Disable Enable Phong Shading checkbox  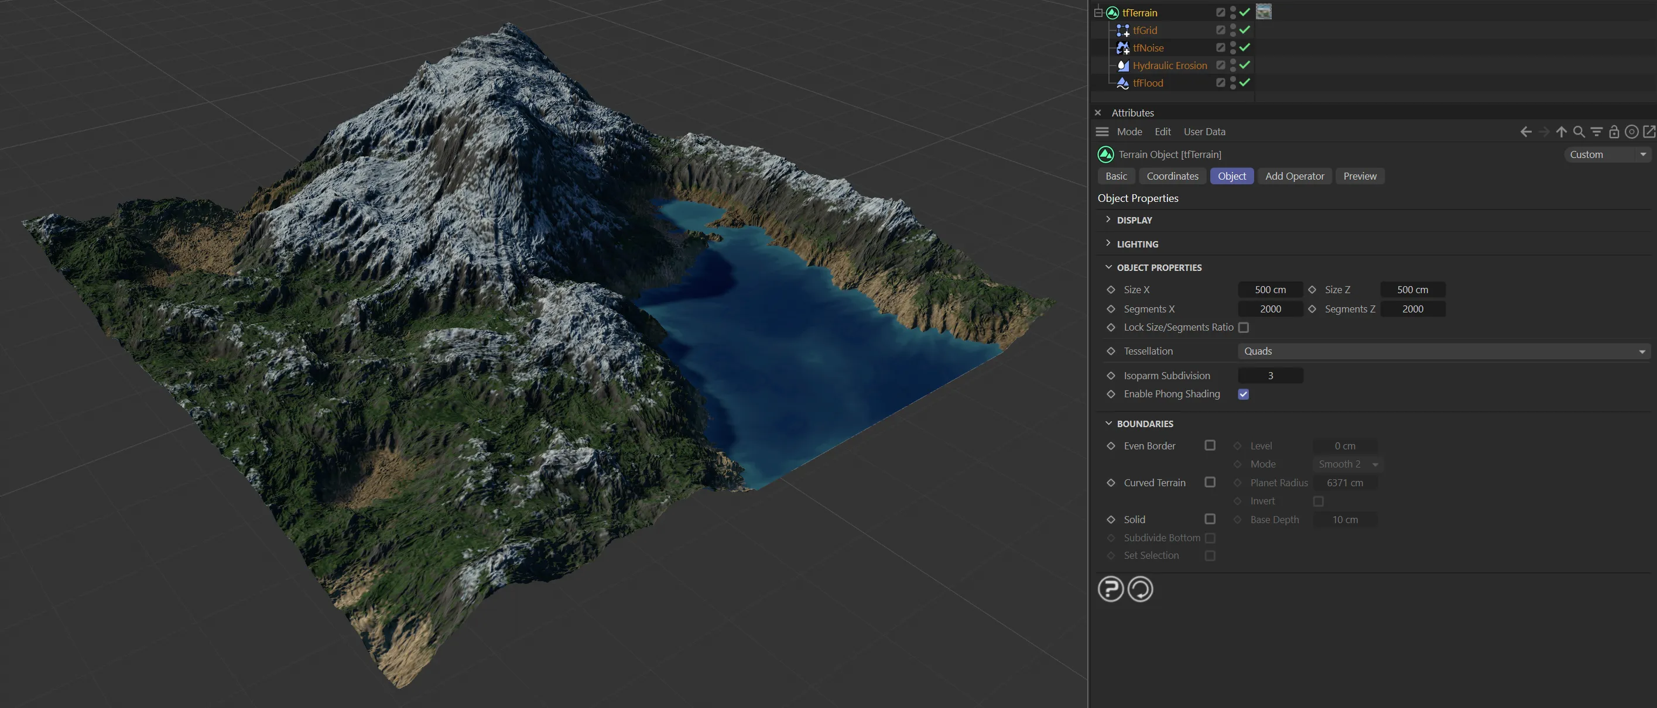[1244, 394]
